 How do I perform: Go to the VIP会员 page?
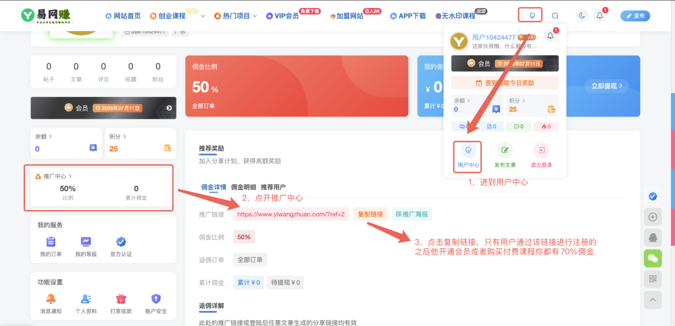(282, 16)
